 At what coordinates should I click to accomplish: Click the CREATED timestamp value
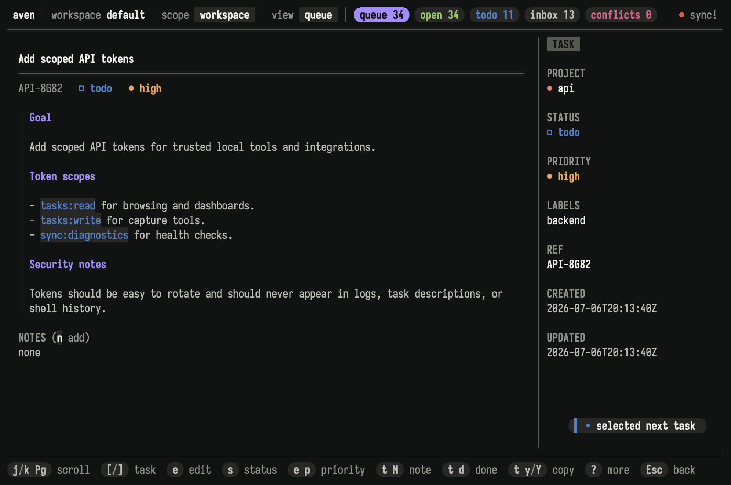click(602, 309)
